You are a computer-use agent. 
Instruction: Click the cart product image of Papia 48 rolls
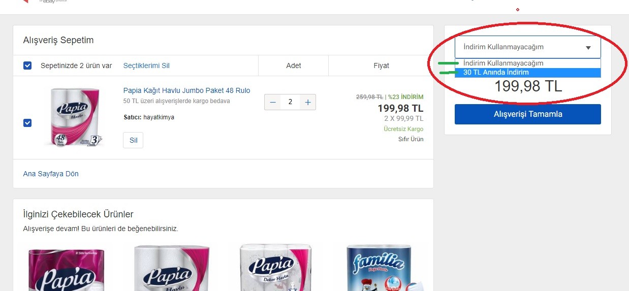pyautogui.click(x=75, y=117)
